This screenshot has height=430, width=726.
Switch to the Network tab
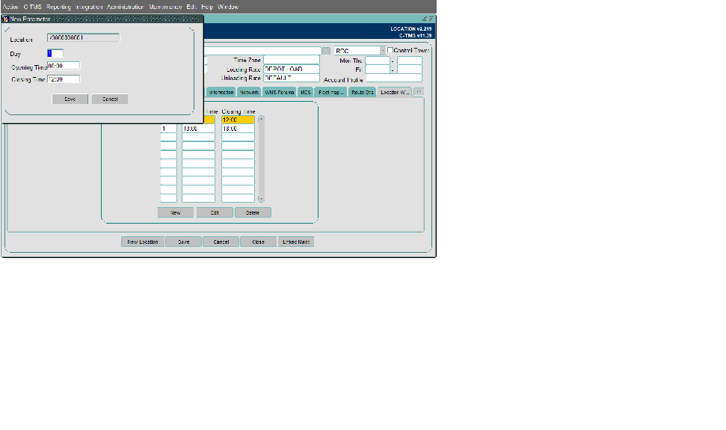pyautogui.click(x=249, y=92)
